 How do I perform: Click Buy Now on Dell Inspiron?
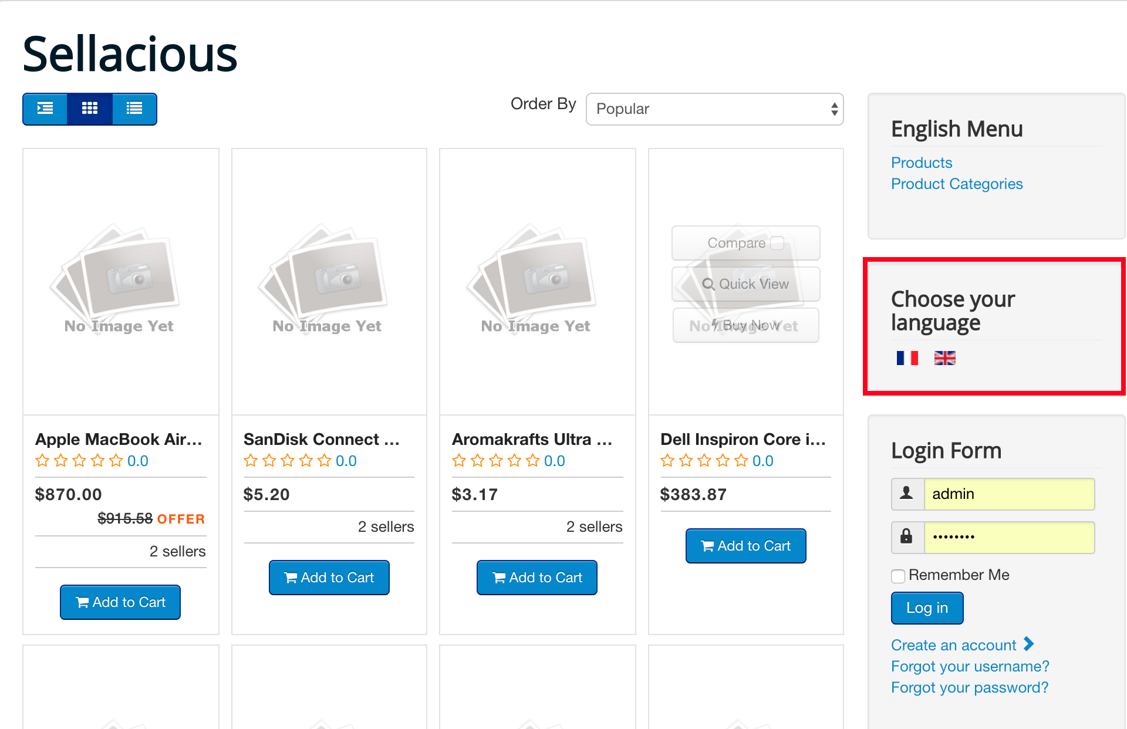click(745, 325)
